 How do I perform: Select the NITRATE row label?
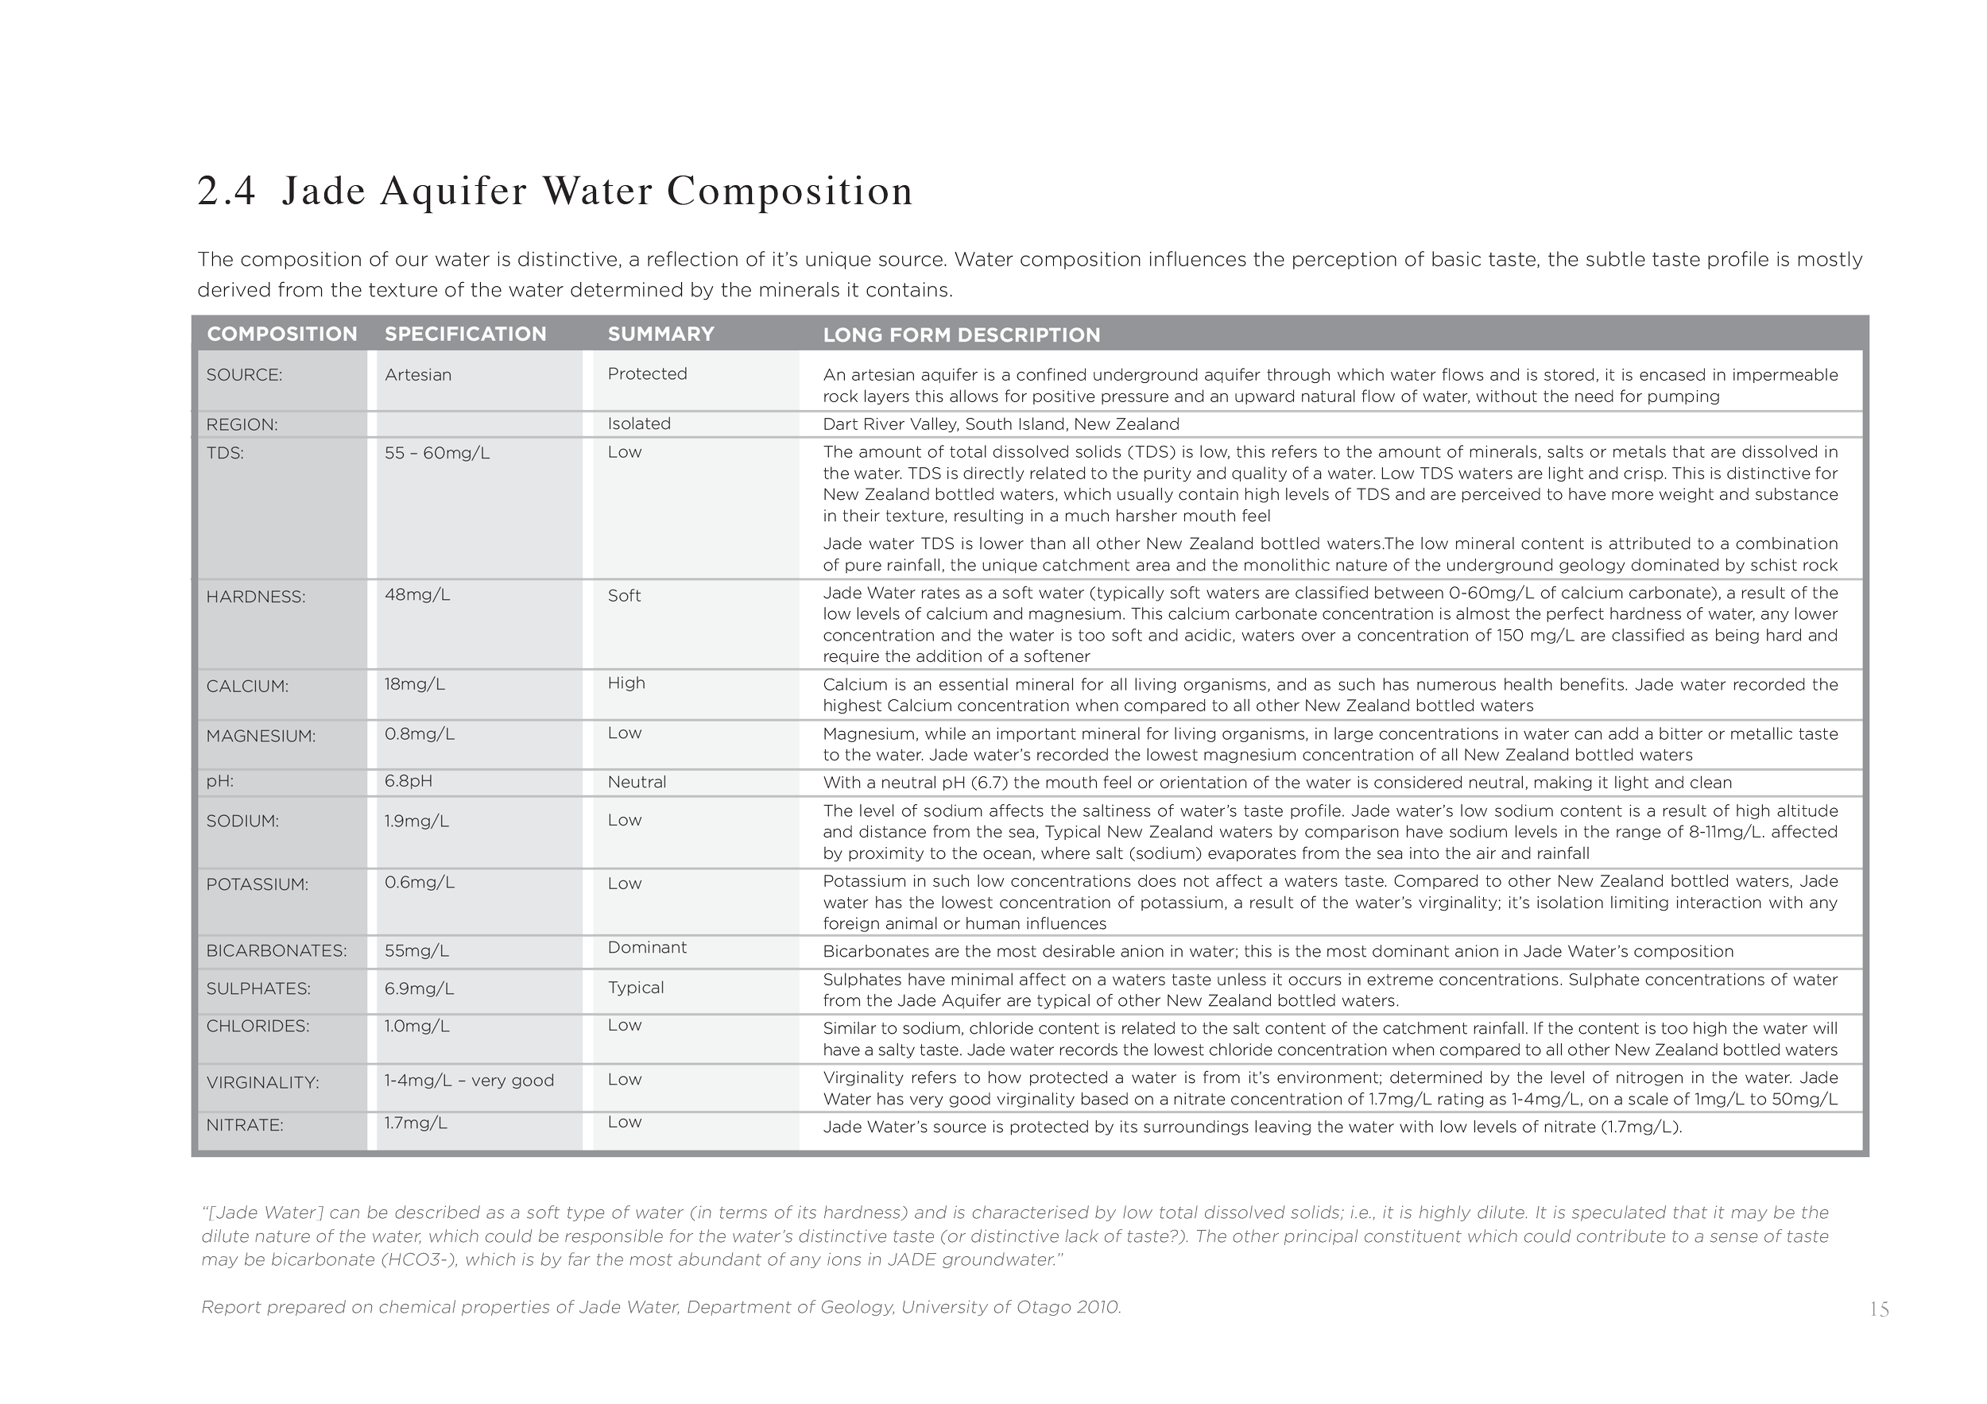click(x=244, y=1125)
